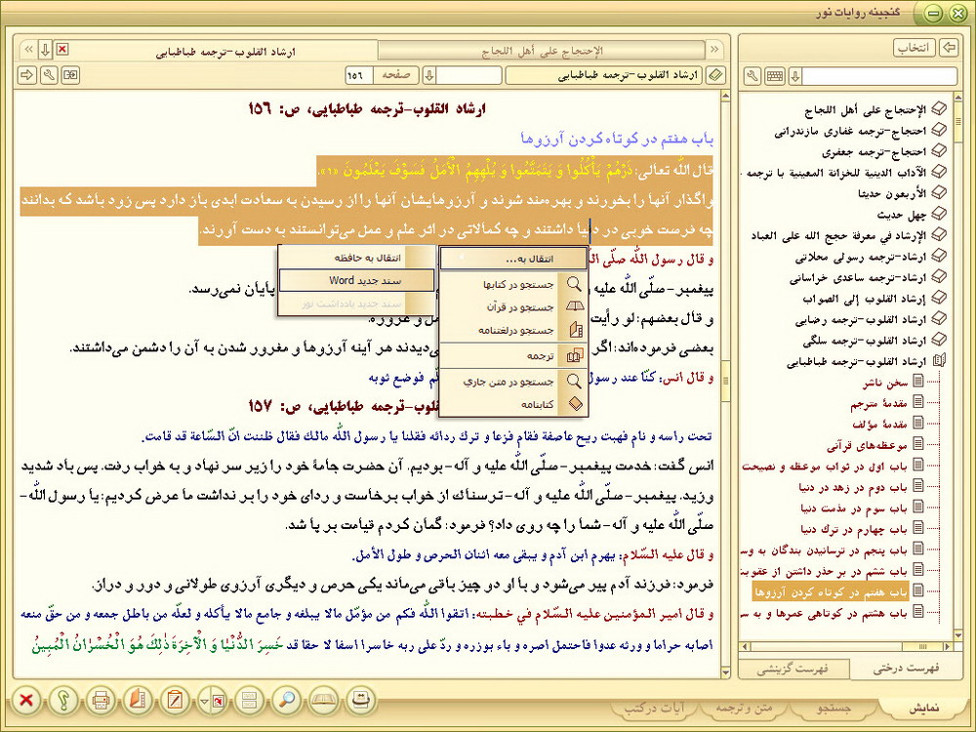Image resolution: width=976 pixels, height=732 pixels.
Task: Open the small dropdown triangle beside the bookmark icon
Action: pos(203,702)
